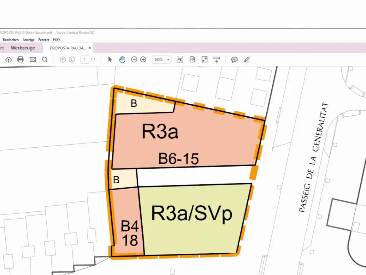Click the read mode keyboard icon
366x275 pixels.
point(217,60)
